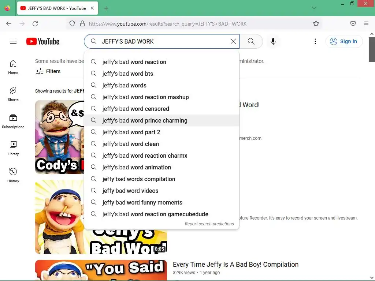Viewport: 375px width, 281px height.
Task: Open the tracking protection shield icon
Action: [72, 23]
